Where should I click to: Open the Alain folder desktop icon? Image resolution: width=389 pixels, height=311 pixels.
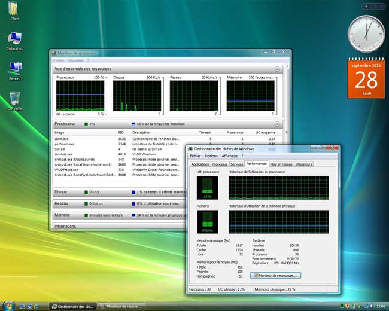pos(14,10)
